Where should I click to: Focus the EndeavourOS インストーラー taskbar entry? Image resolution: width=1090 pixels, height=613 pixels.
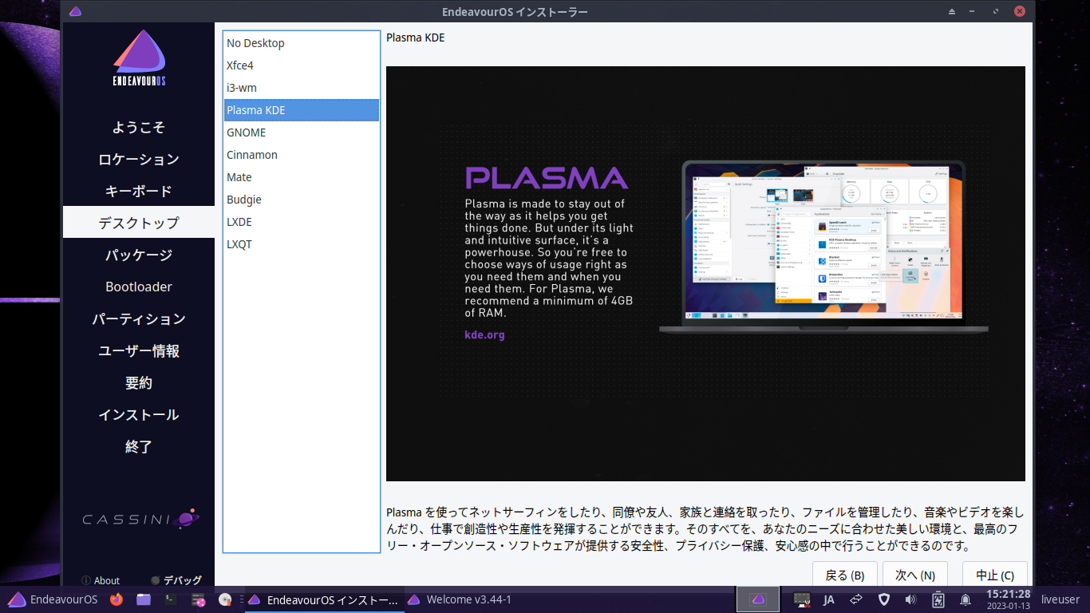pyautogui.click(x=322, y=599)
